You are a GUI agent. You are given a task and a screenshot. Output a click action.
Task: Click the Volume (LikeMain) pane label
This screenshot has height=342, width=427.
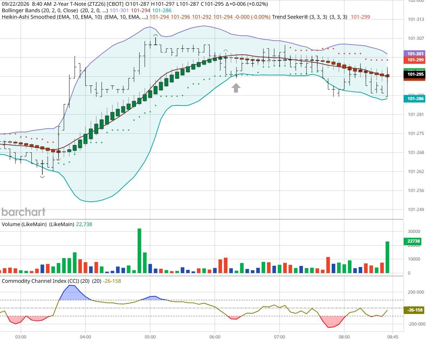[x=24, y=224]
